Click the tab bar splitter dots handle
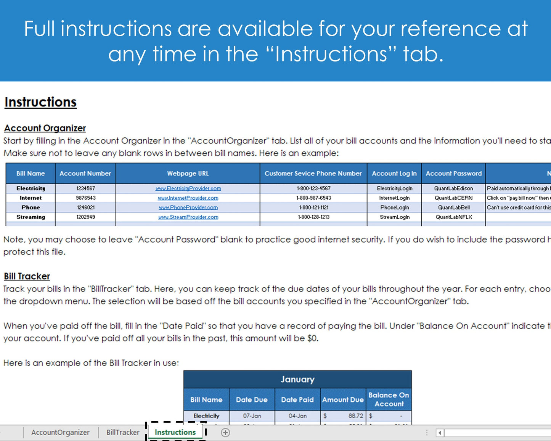 tap(427, 433)
